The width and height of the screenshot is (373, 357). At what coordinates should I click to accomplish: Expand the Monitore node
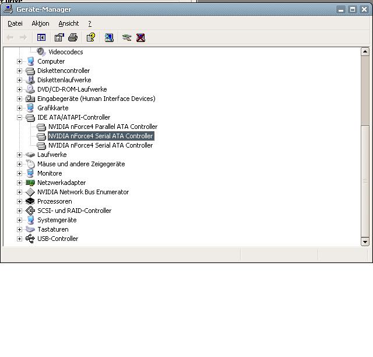click(x=19, y=173)
